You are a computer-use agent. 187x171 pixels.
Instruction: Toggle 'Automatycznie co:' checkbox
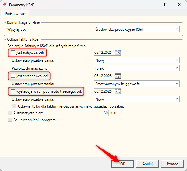click(9, 113)
